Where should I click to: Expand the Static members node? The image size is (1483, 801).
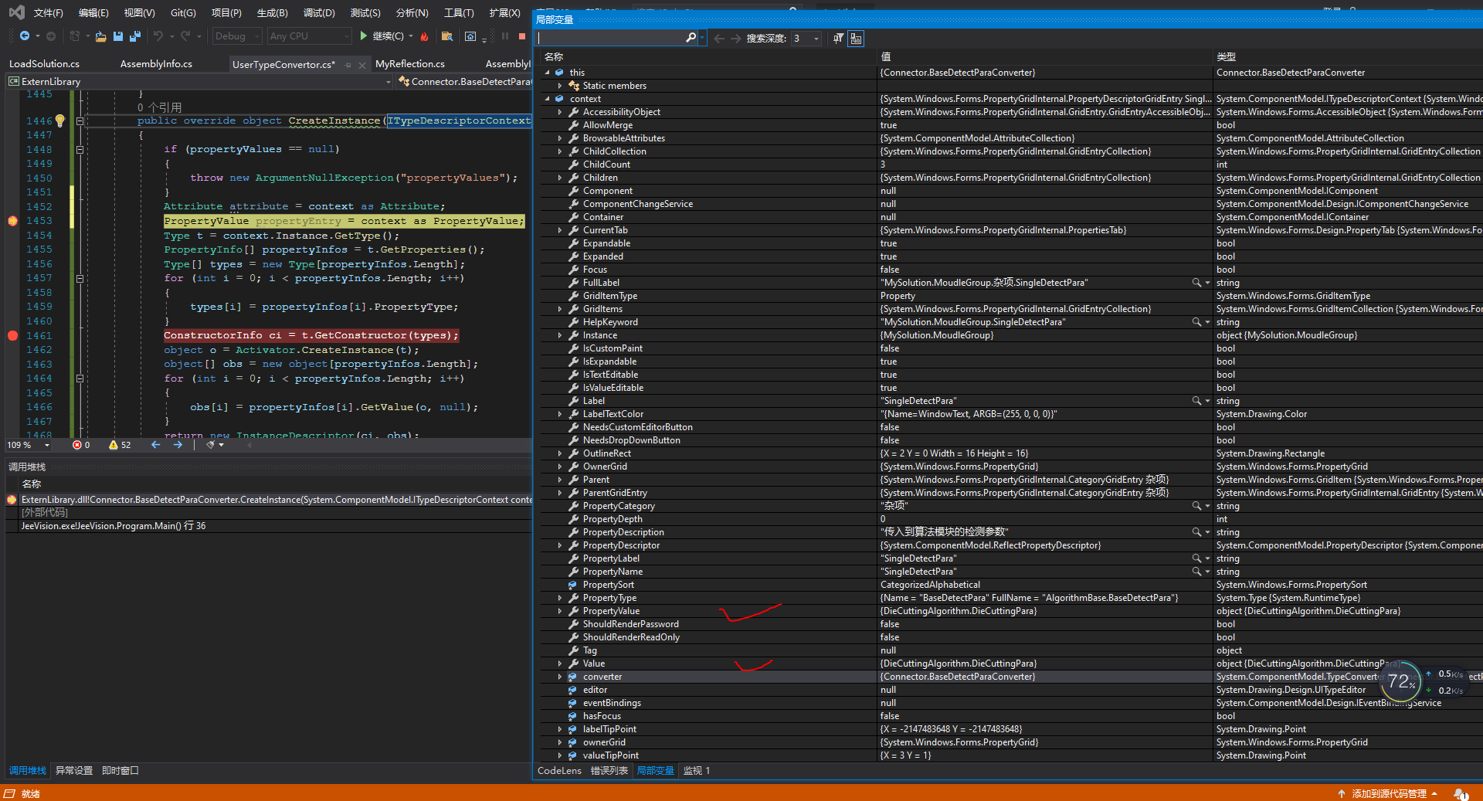561,86
